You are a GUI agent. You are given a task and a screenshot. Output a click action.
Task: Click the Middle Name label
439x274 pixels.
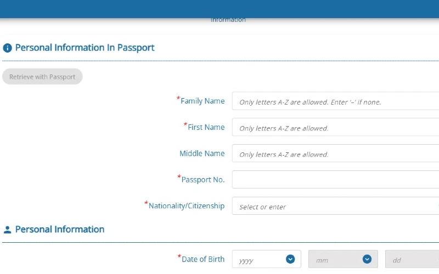click(202, 153)
